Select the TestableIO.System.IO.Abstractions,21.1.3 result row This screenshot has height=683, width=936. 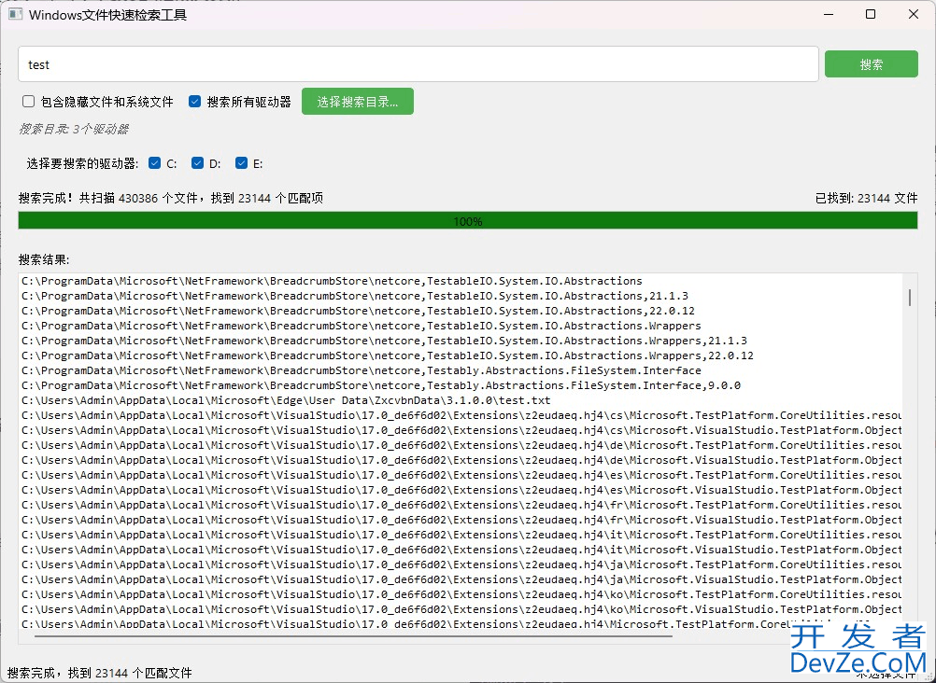coord(355,296)
